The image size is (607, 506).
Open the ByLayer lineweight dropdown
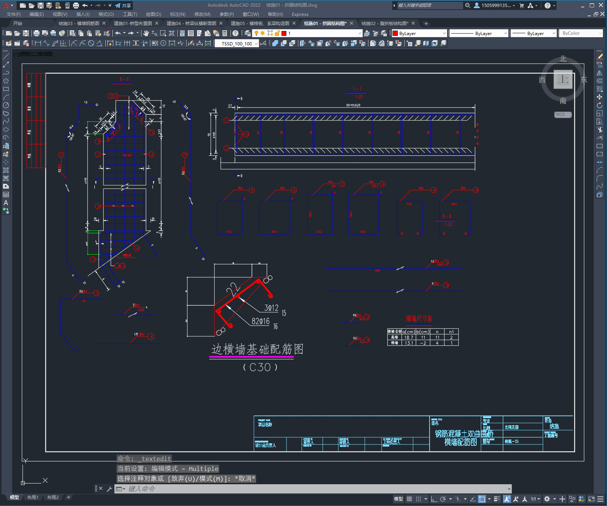click(533, 33)
